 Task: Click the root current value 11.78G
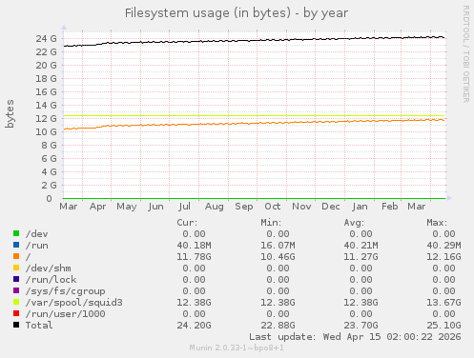[x=194, y=257]
